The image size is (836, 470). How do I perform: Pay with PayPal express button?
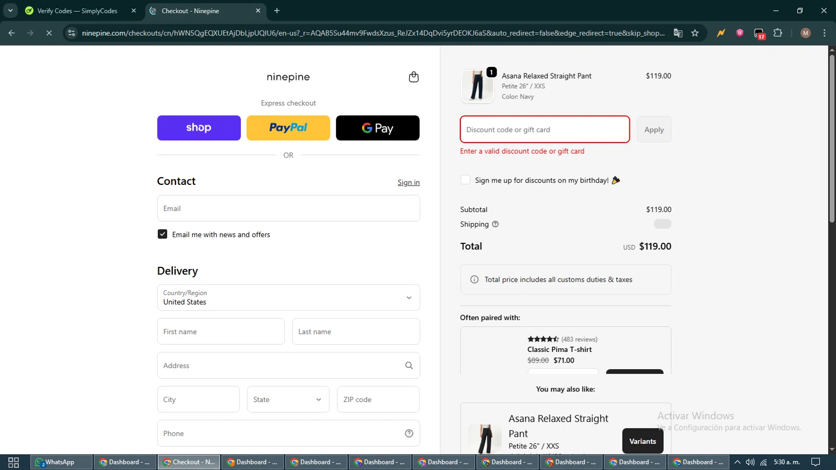click(x=288, y=128)
